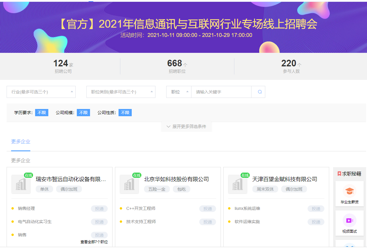Click the 在线 badge on 北京华如科技
367x248 pixels.
[137, 175]
